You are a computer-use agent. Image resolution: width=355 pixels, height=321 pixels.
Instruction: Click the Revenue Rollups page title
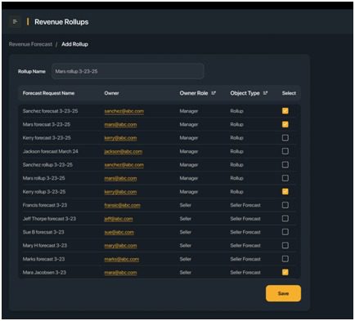(x=61, y=22)
